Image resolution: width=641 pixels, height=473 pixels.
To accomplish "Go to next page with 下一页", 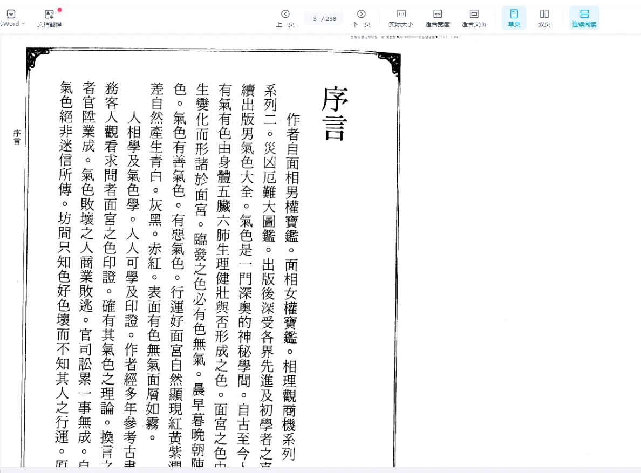I will pyautogui.click(x=362, y=18).
